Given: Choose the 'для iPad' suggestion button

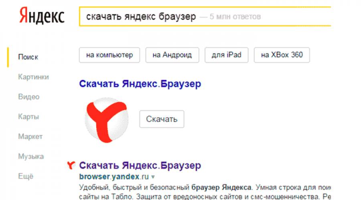Looking at the screenshot, I should tap(226, 55).
